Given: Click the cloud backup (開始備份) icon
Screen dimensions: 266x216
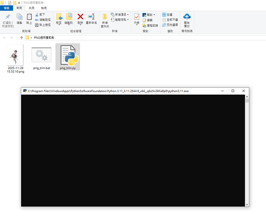Looking at the screenshot, I should (187, 18).
